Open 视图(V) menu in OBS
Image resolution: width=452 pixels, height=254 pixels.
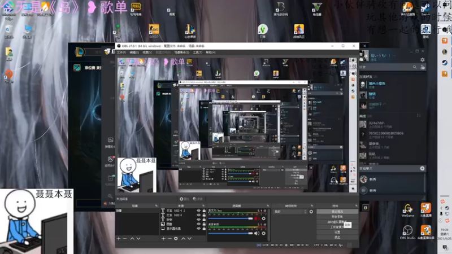pos(147,52)
